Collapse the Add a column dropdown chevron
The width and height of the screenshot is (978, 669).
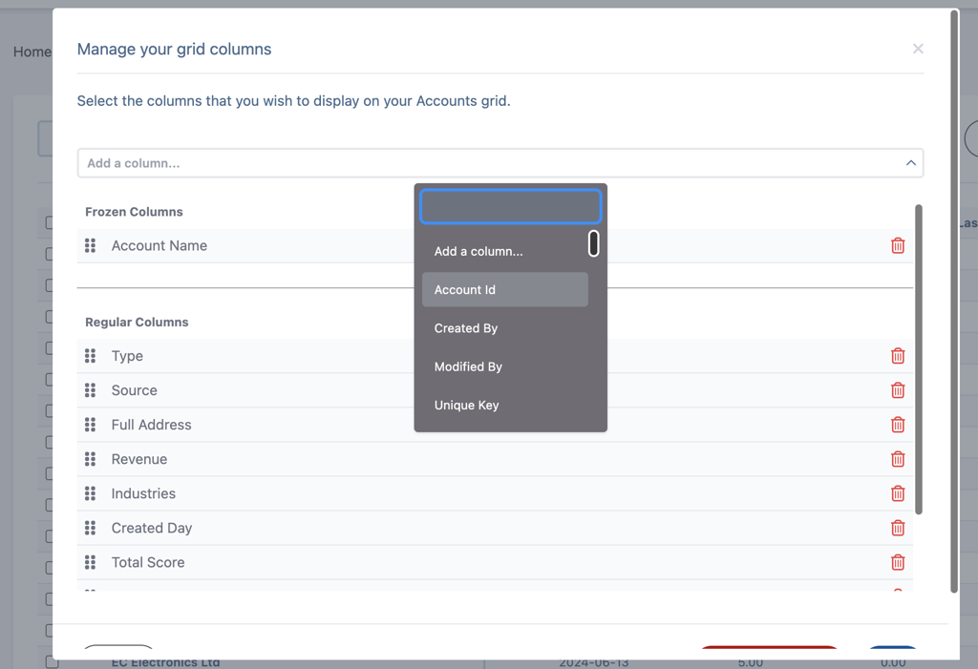click(910, 163)
